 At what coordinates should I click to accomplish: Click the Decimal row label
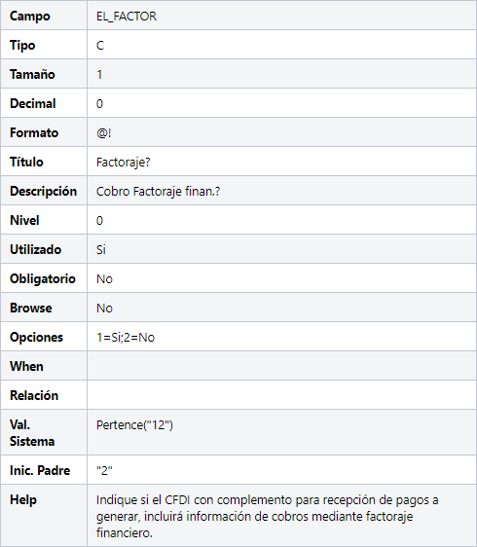(x=33, y=103)
